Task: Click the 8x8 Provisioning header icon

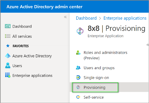Action: 80,31
